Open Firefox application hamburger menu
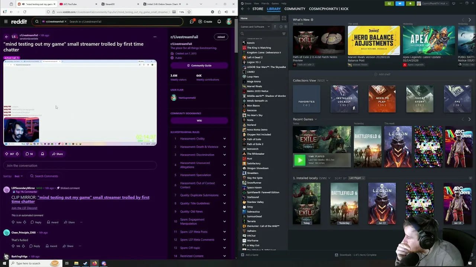Image resolution: width=476 pixels, height=267 pixels. [232, 12]
